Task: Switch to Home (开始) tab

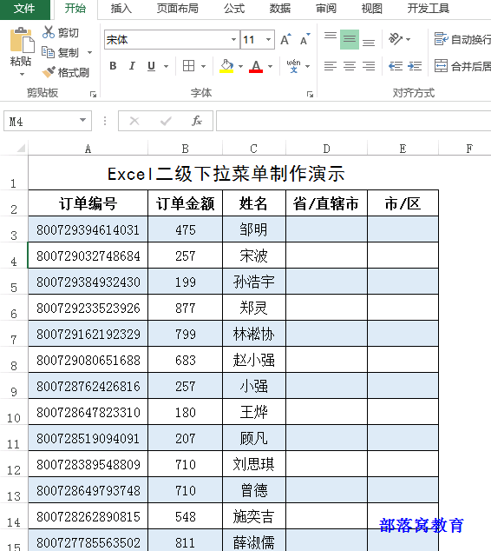Action: (75, 9)
